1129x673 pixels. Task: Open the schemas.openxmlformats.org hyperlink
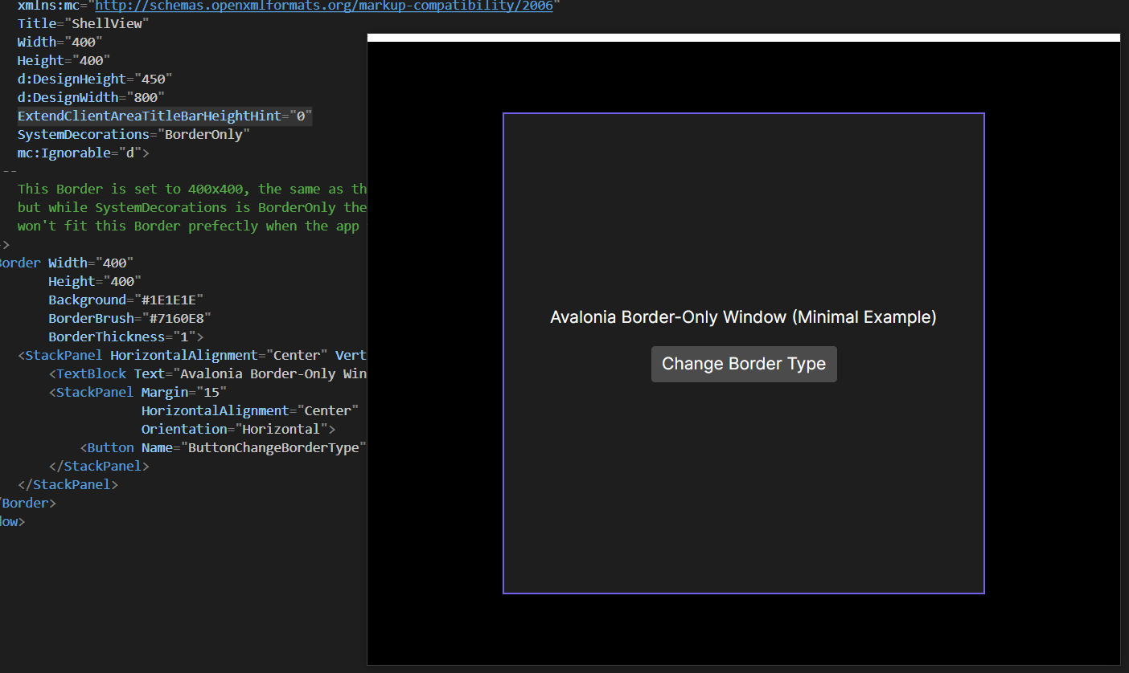tap(322, 6)
